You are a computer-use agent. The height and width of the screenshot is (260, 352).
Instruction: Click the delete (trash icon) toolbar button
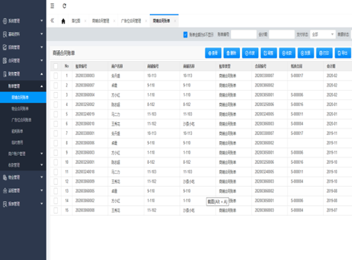point(232,53)
